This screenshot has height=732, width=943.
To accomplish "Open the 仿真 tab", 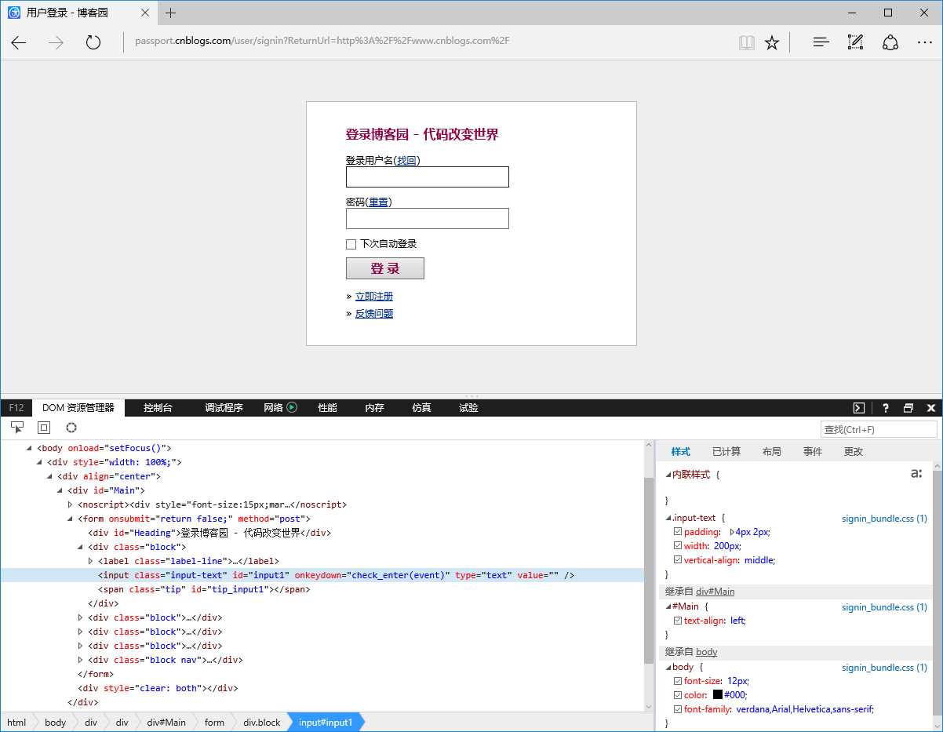I will click(421, 408).
